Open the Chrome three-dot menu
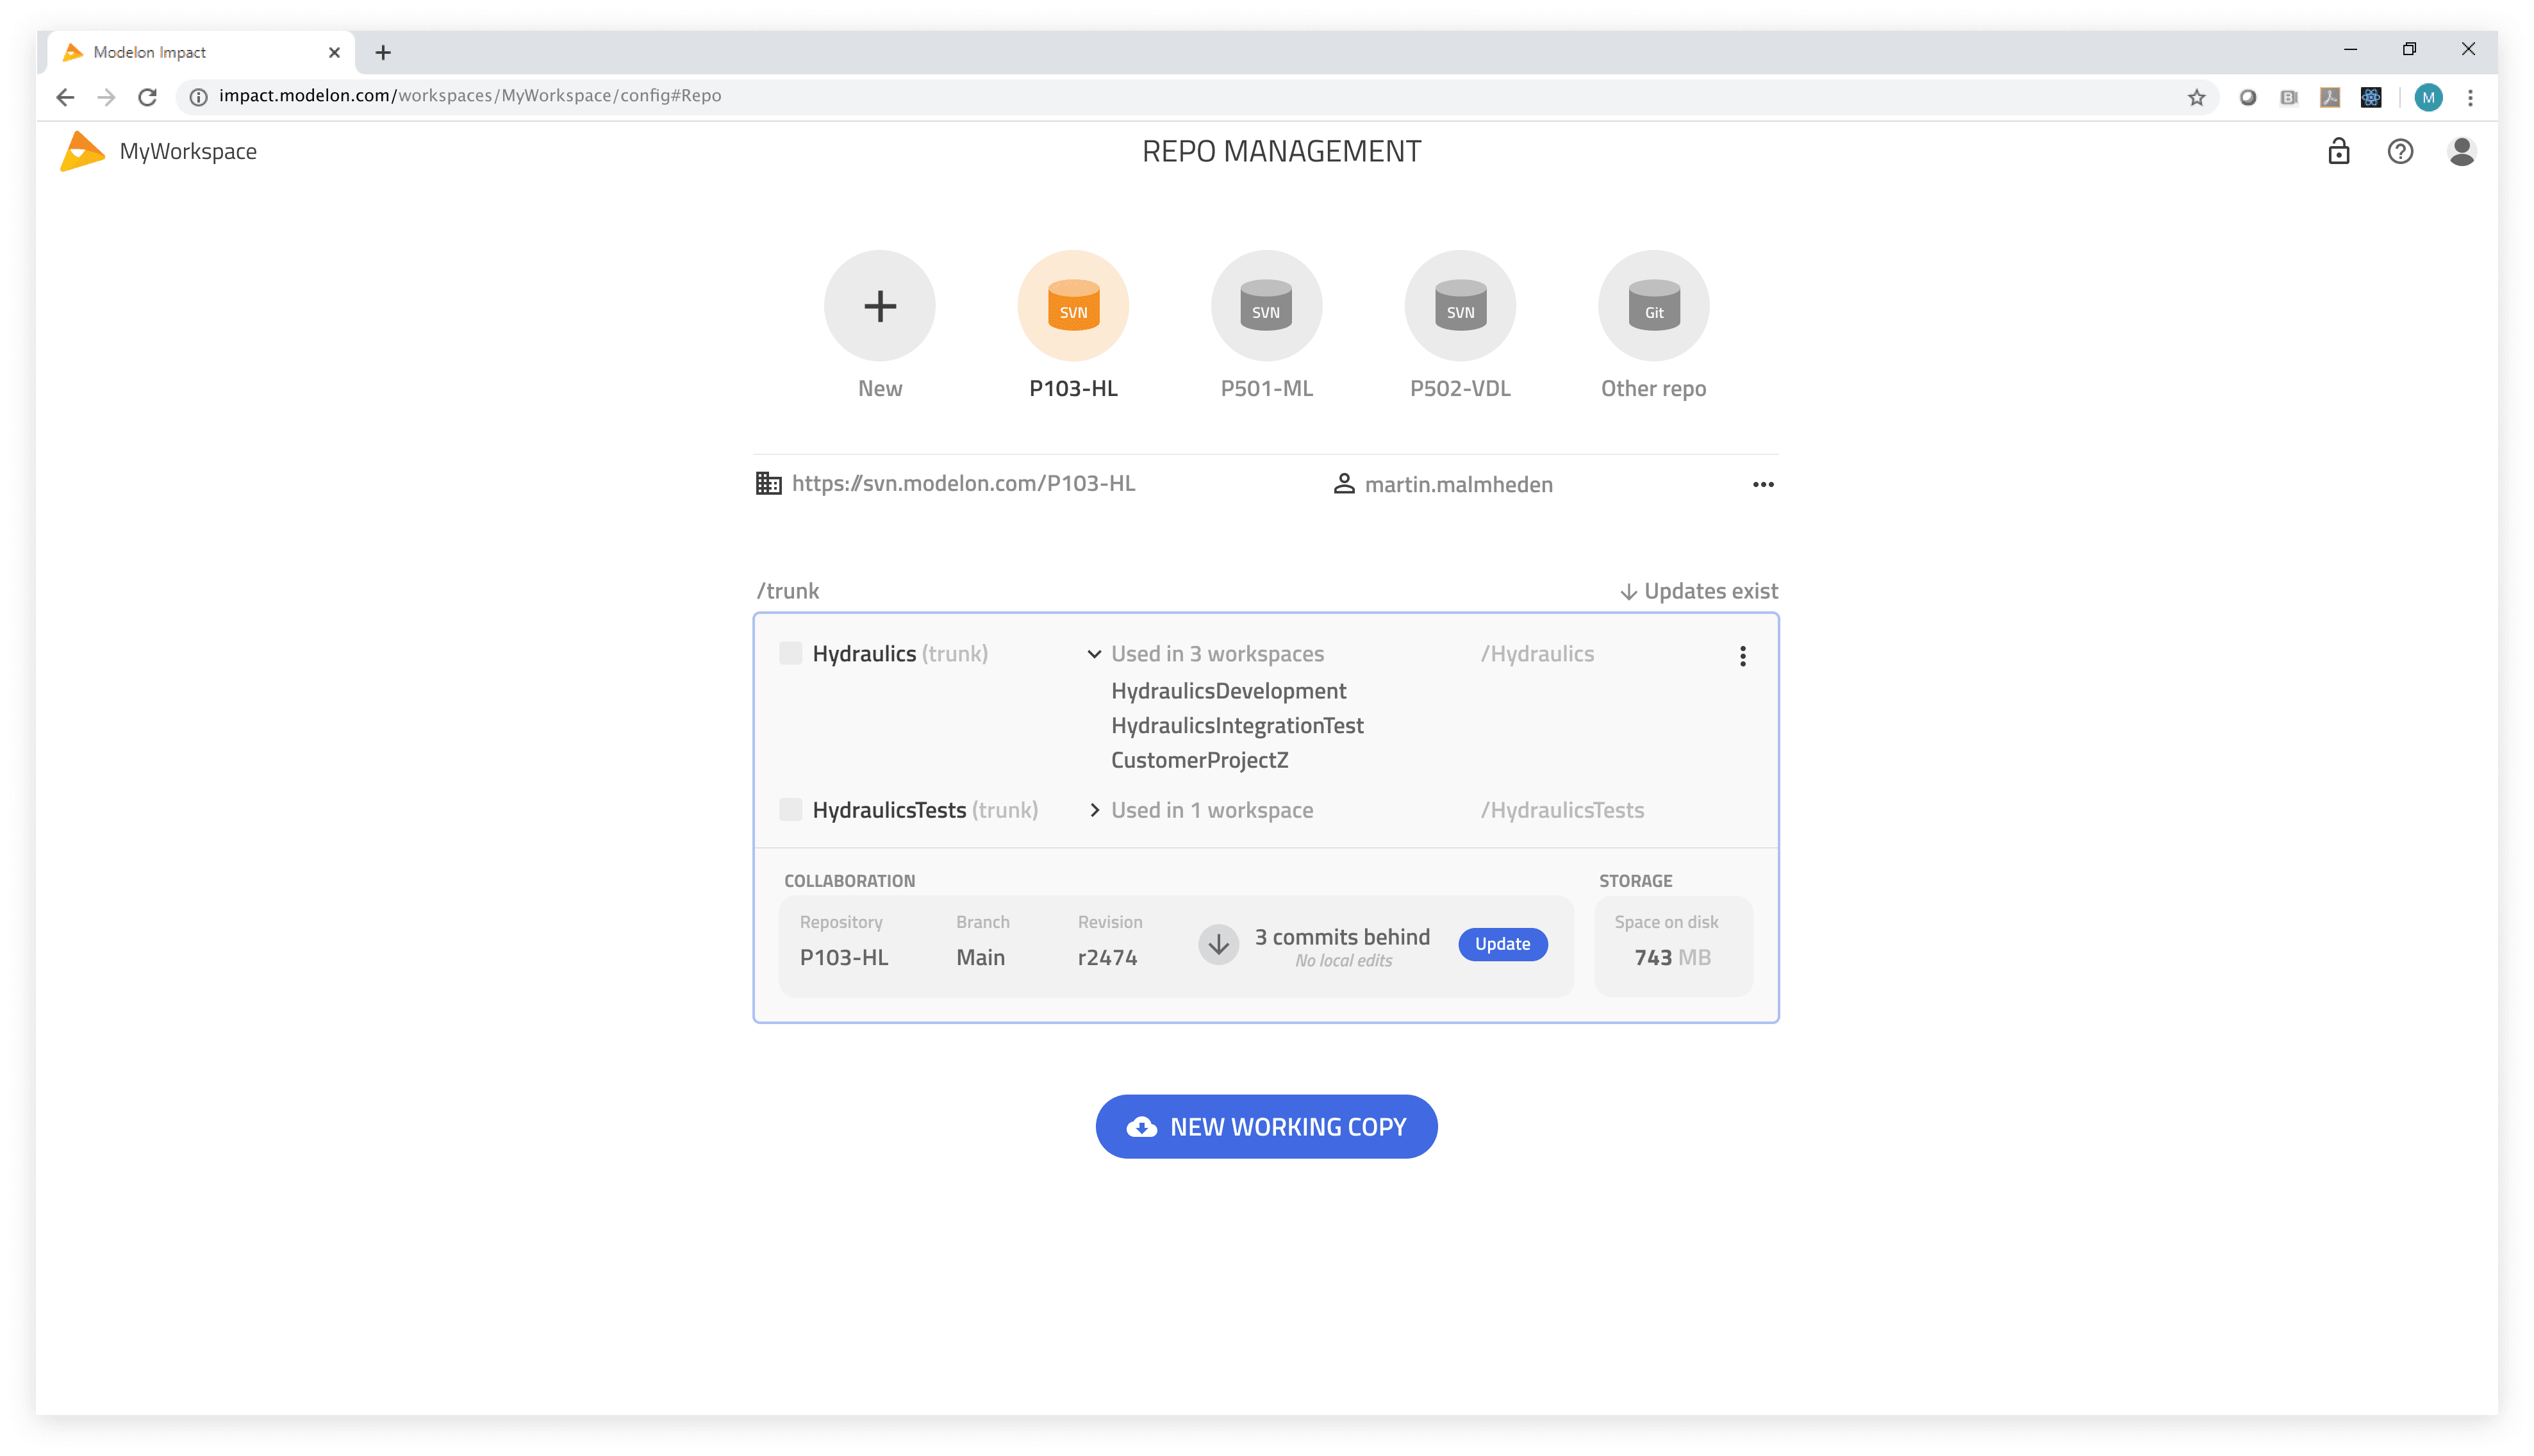 click(x=2470, y=97)
